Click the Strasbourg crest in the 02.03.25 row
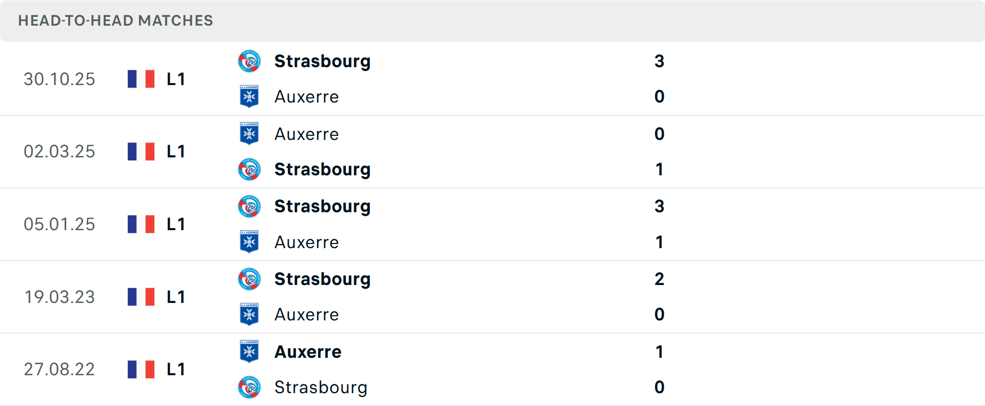Image resolution: width=985 pixels, height=406 pixels. 249,169
